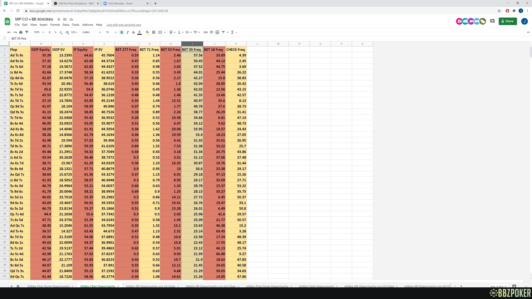Click the green Share button
Viewport: 532px width, 299px height.
click(x=507, y=21)
